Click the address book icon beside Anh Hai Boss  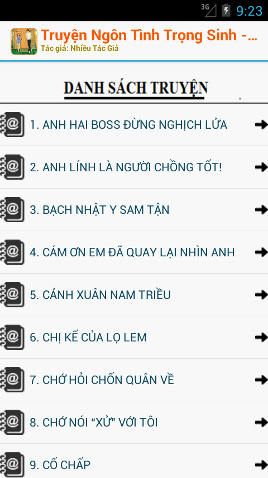click(12, 124)
